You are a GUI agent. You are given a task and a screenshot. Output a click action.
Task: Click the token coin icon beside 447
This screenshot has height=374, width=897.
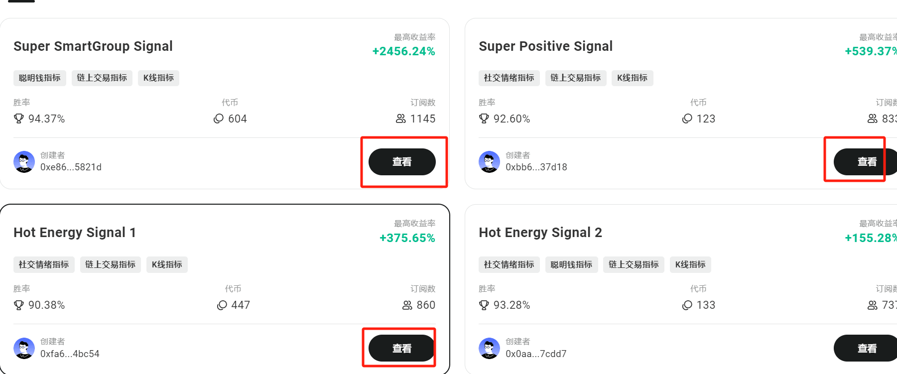222,305
